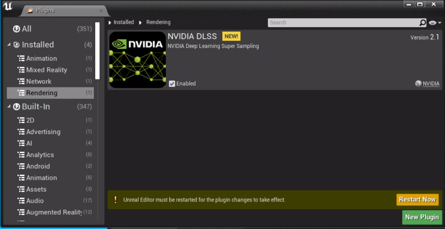Click the Version 2.1 label
445x229 pixels.
425,37
